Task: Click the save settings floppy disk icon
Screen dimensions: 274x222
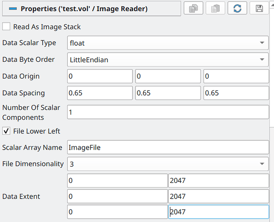Action: [259, 8]
